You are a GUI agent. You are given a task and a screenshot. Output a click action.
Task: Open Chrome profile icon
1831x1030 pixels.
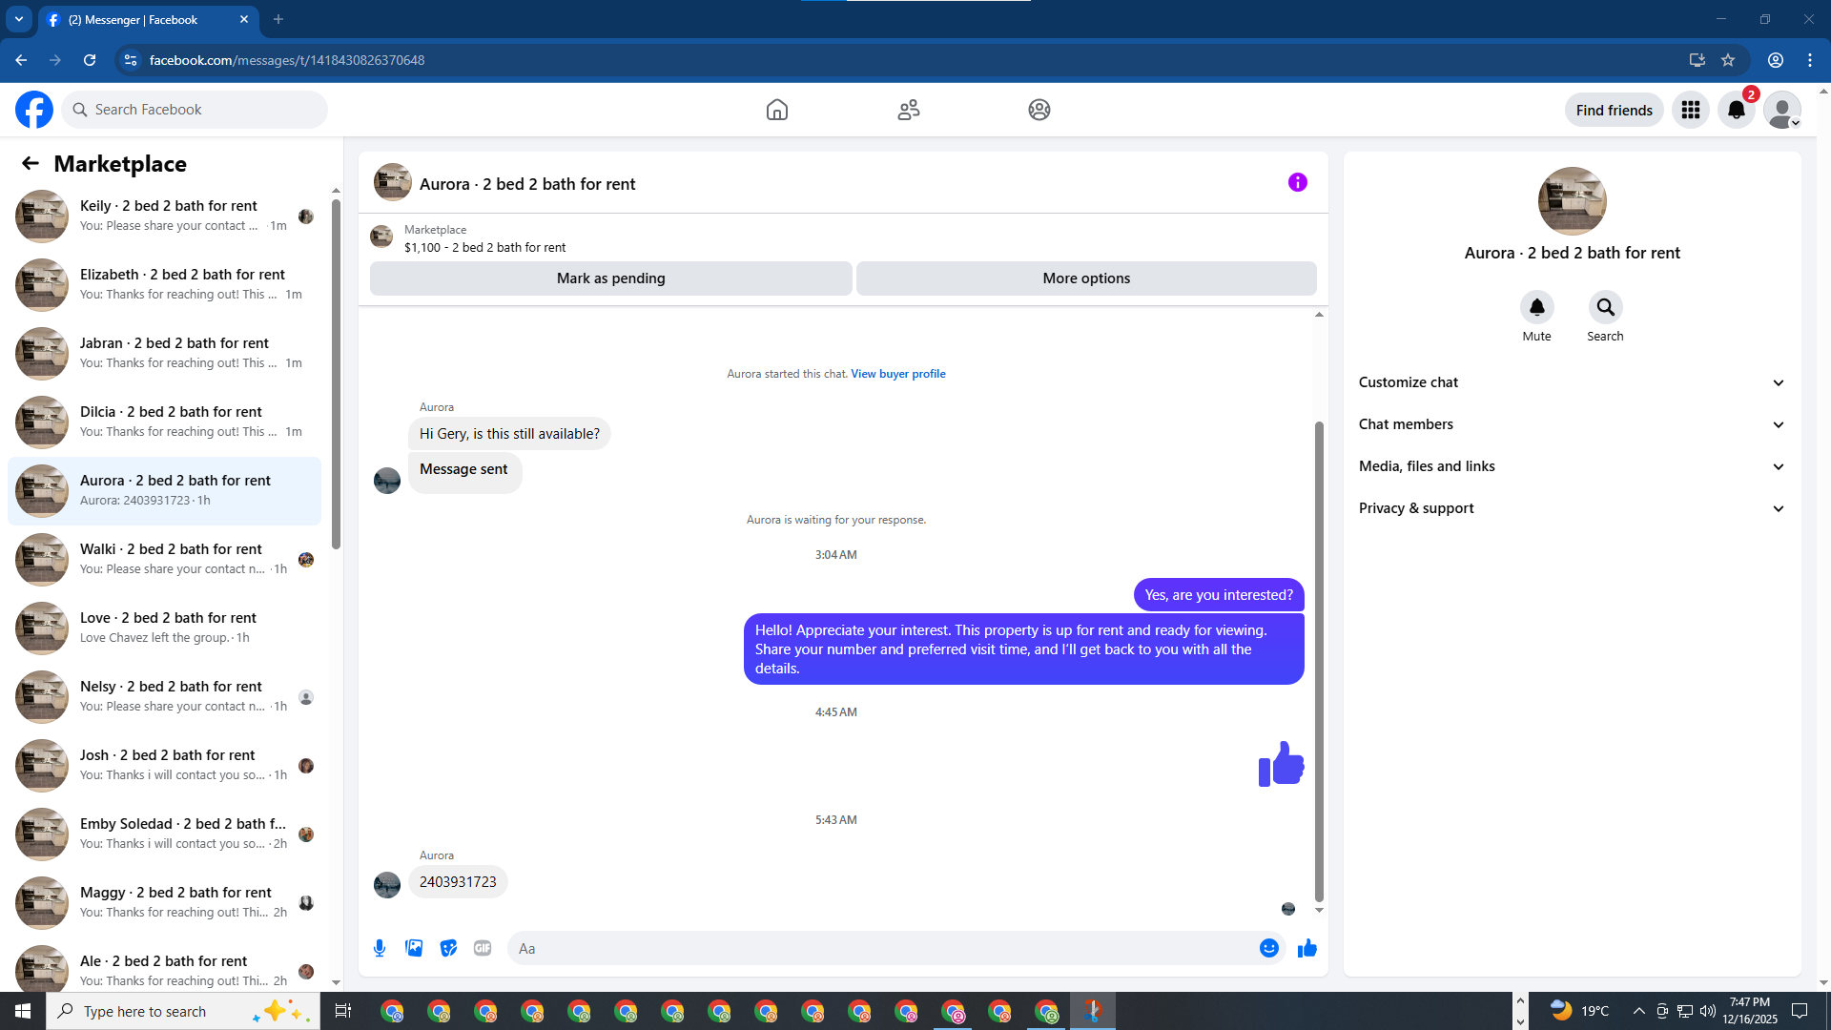coord(1776,60)
